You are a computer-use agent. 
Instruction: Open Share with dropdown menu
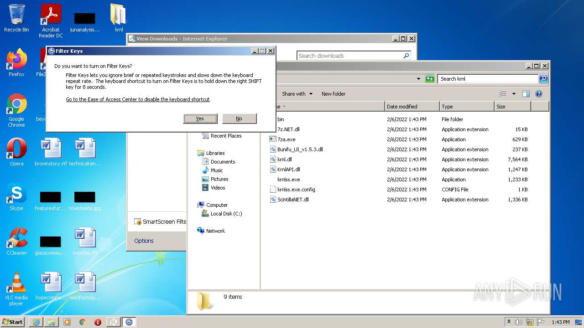point(297,94)
